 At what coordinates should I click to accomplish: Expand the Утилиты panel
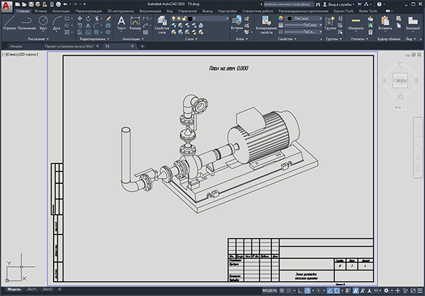(359, 39)
